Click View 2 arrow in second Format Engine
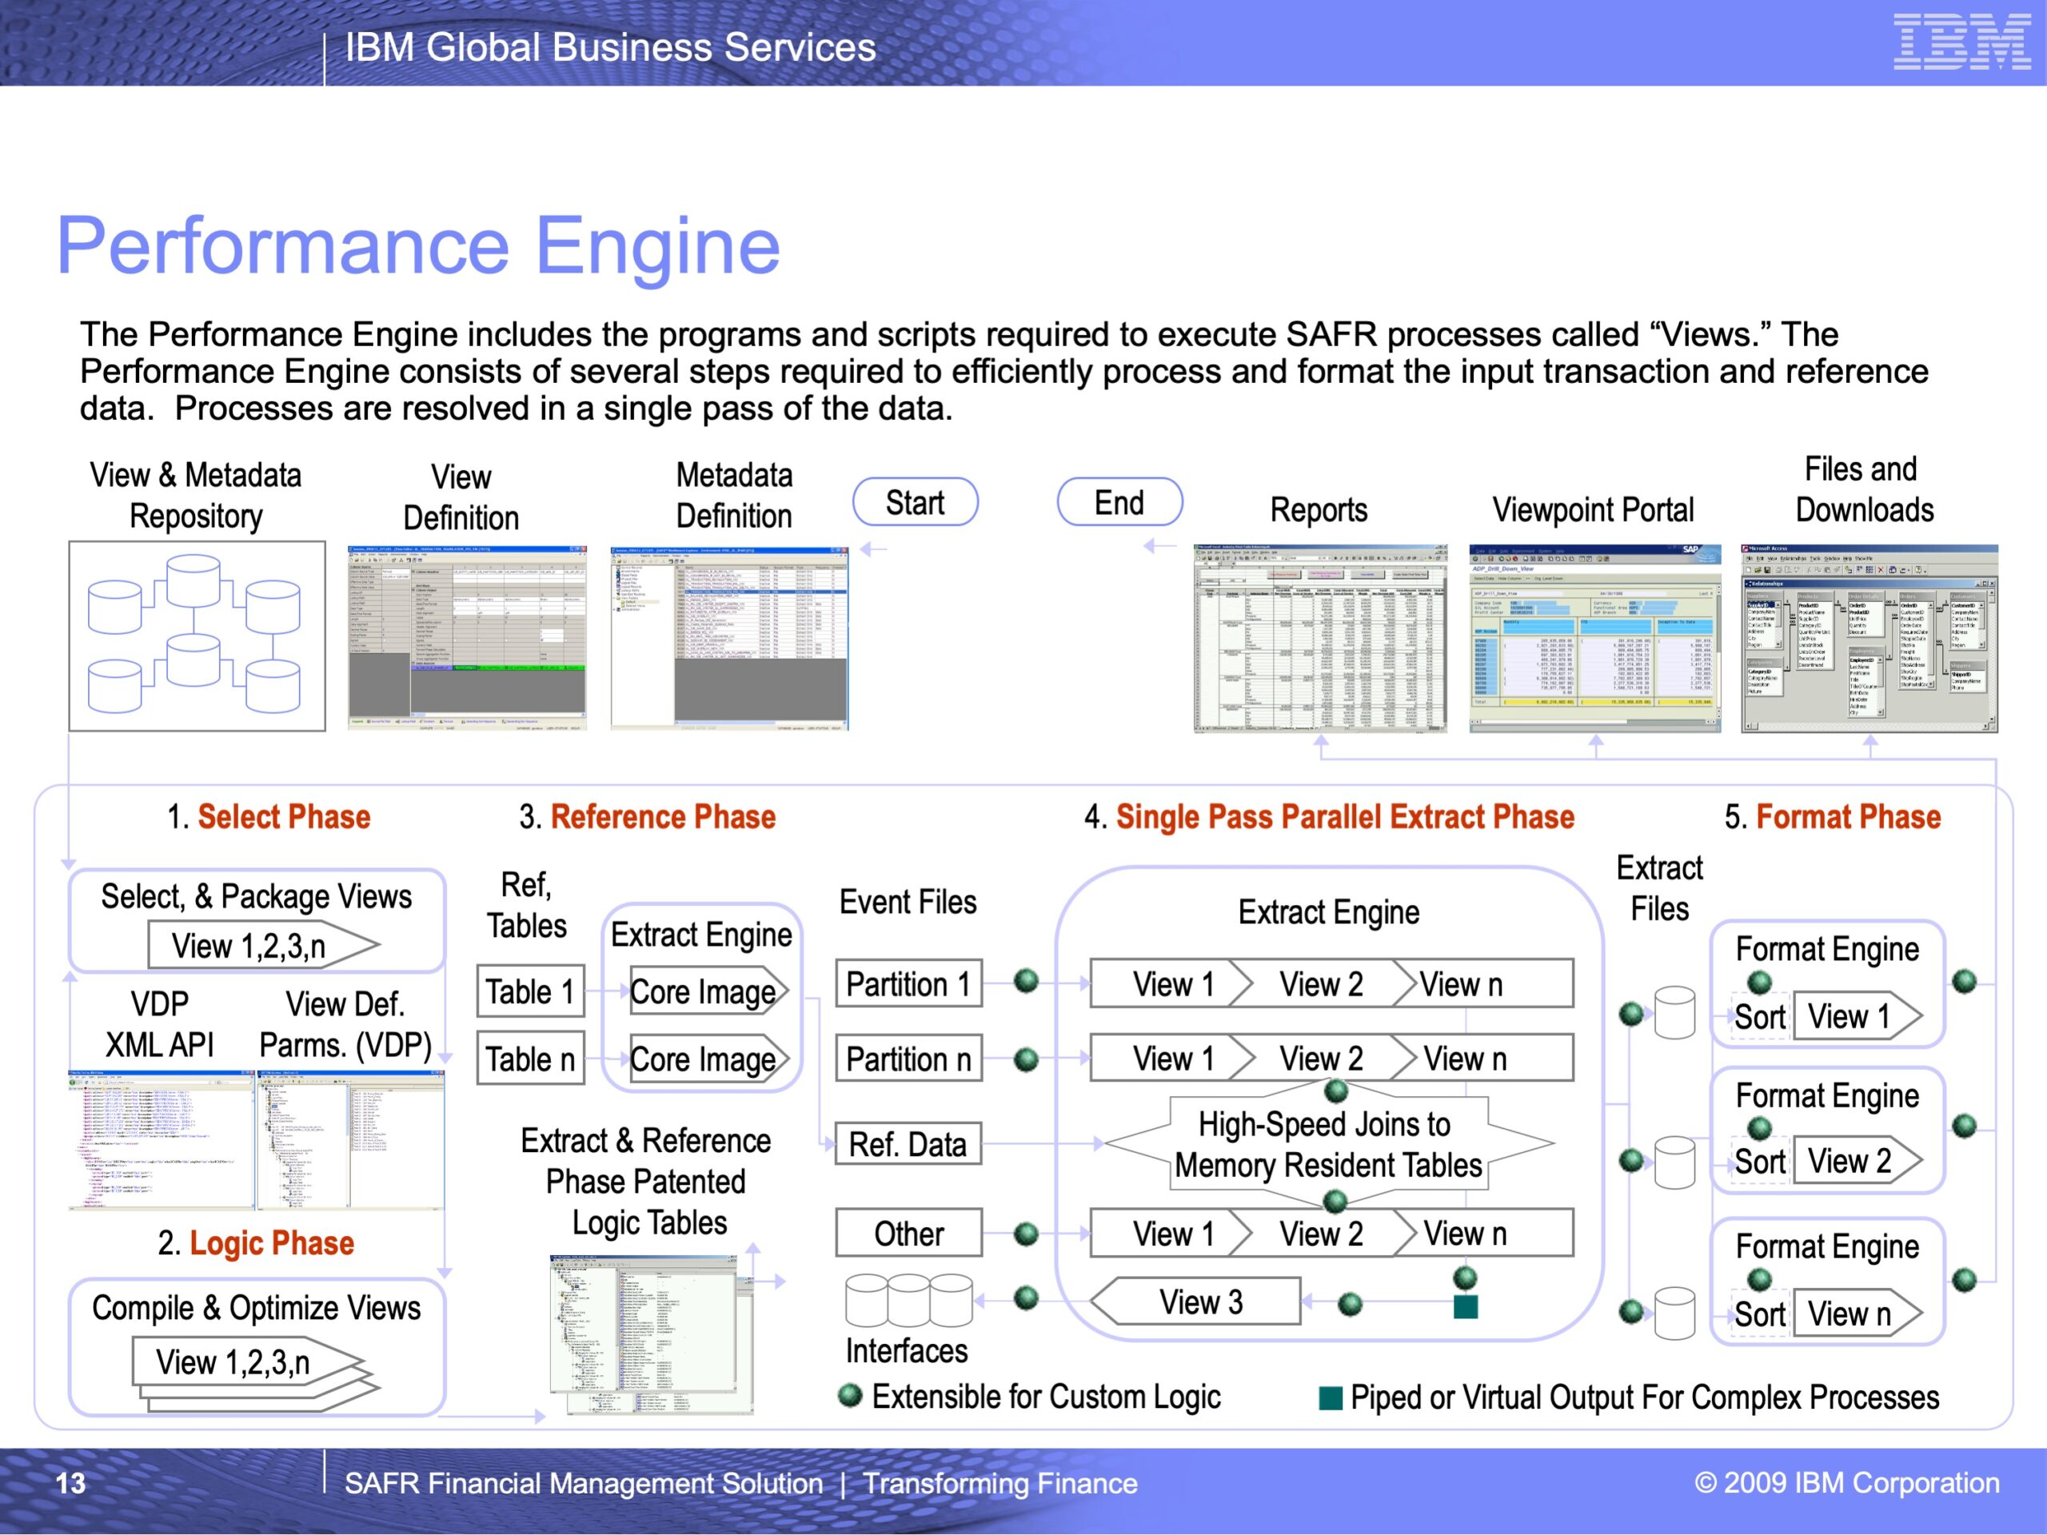This screenshot has width=2047, height=1535. tap(1858, 1160)
